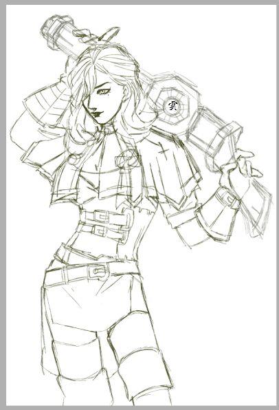This screenshot has height=410, width=279.
Task: Click on the character sketch canvas
Action: coord(141,205)
